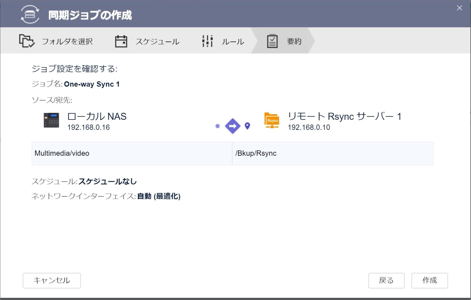471x300 pixels.
Task: Click the calendar schedule step icon
Action: pos(121,41)
